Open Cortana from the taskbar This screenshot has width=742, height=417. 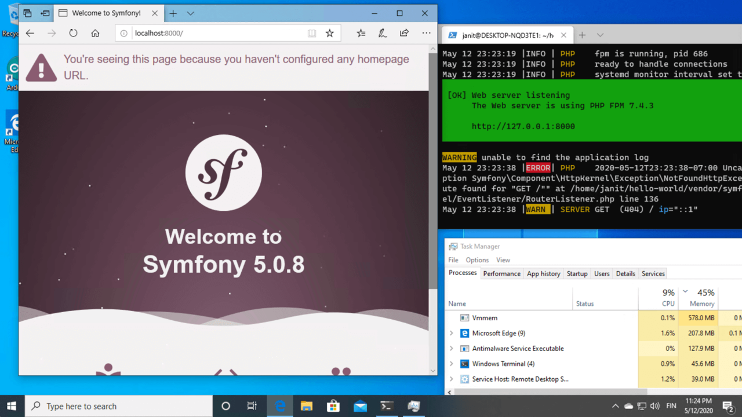point(226,406)
